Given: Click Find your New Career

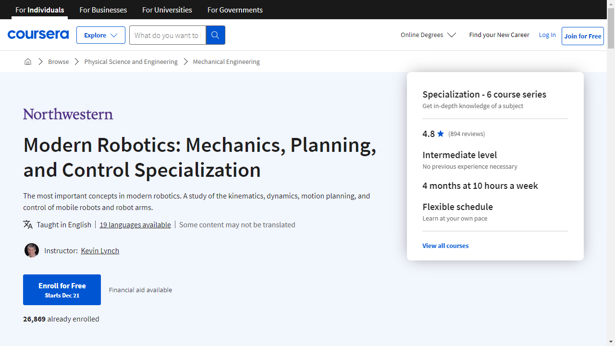Looking at the screenshot, I should pyautogui.click(x=499, y=35).
